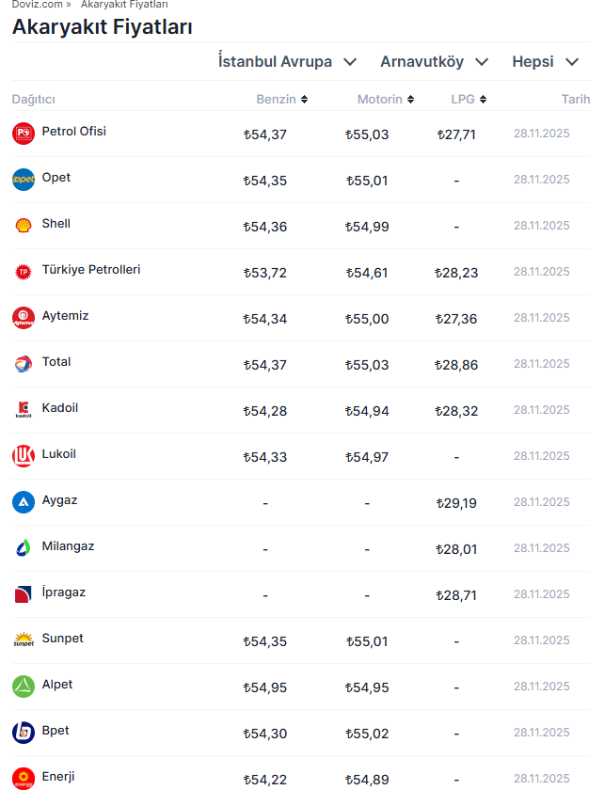The width and height of the screenshot is (605, 790).
Task: Expand the Arnavutköy district dropdown
Action: tap(434, 62)
